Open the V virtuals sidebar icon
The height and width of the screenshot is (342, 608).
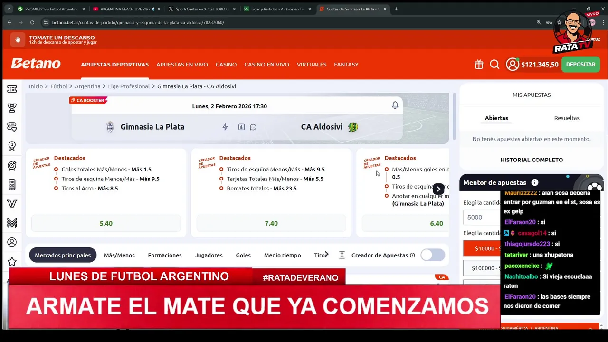click(x=12, y=204)
